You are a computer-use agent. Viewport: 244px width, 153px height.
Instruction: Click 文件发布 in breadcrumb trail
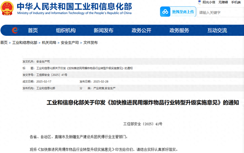(x=91, y=43)
